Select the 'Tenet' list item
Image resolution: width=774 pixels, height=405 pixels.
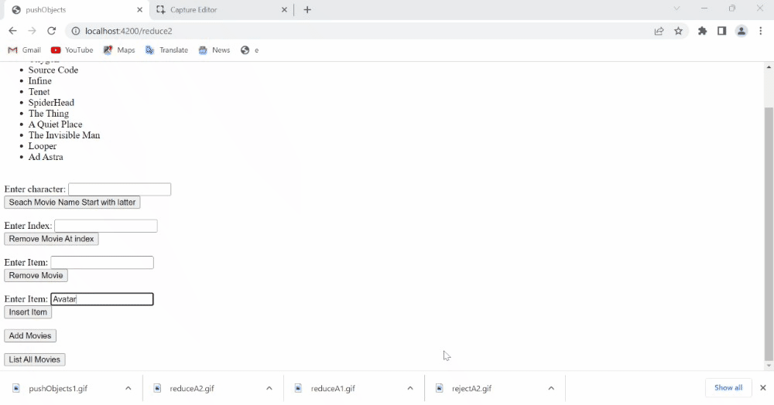tap(39, 92)
